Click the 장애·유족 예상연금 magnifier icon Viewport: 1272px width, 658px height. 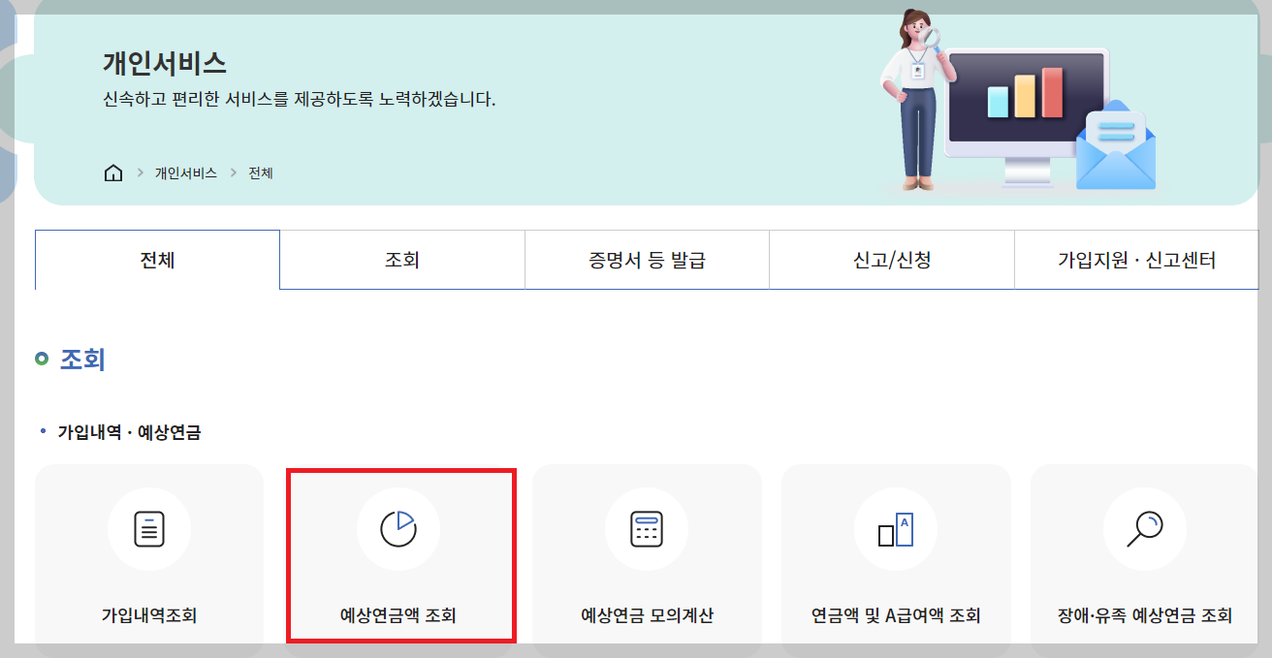[1144, 528]
